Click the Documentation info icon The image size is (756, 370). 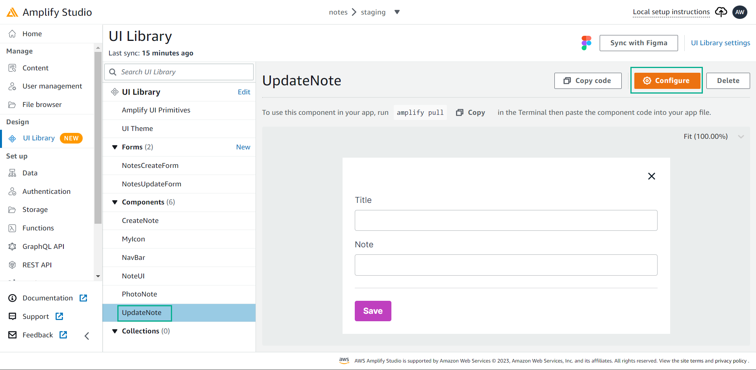13,298
